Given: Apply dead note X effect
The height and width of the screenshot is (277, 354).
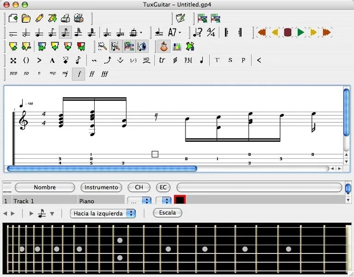Looking at the screenshot, I should click(x=13, y=60).
